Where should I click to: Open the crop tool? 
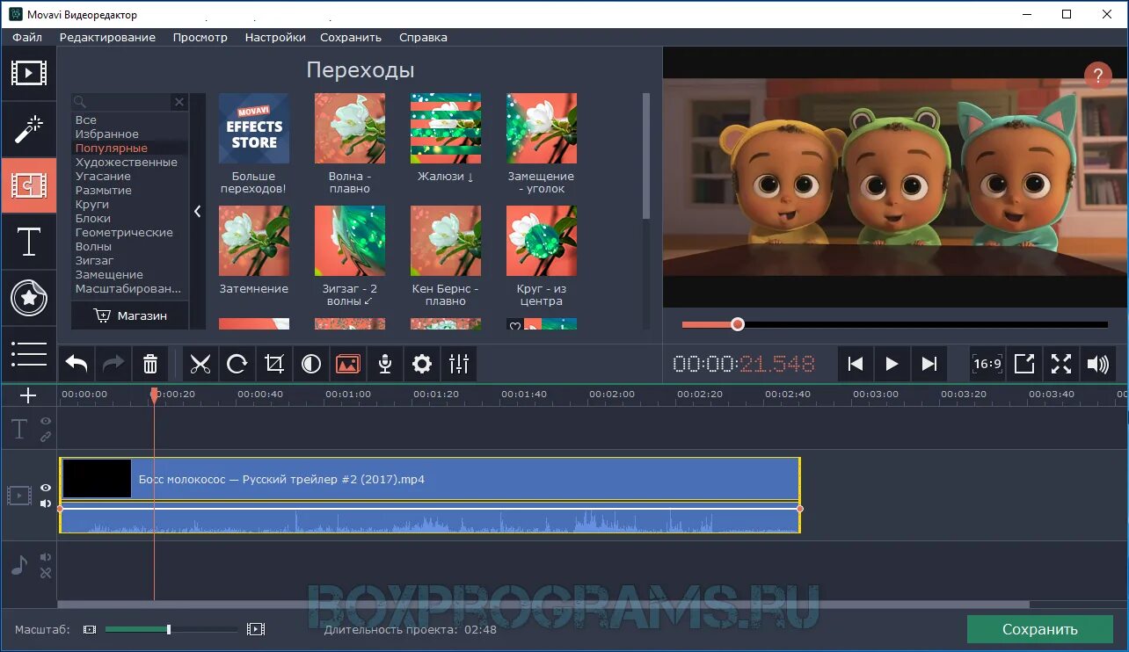(274, 364)
